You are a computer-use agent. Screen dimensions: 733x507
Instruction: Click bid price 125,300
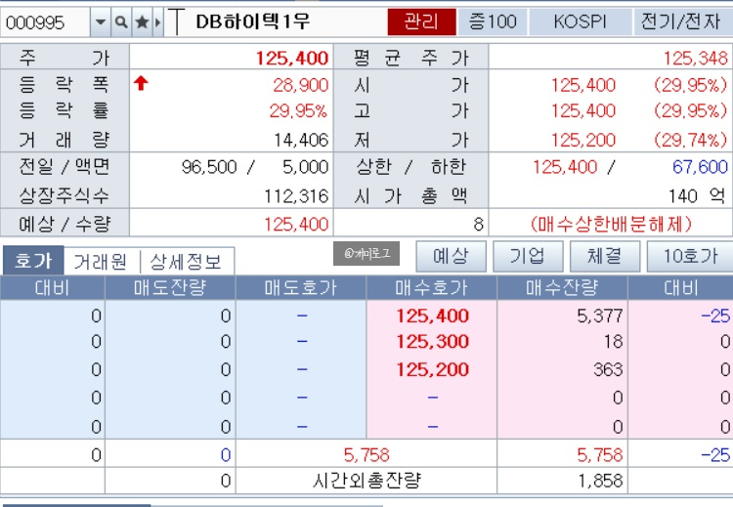pos(432,342)
